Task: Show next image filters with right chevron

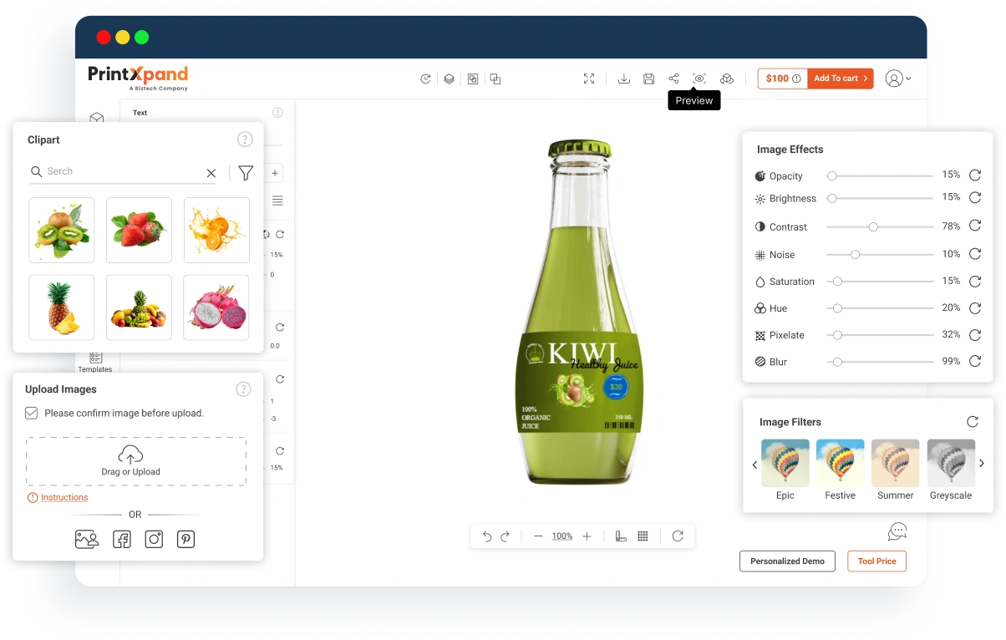Action: [982, 464]
